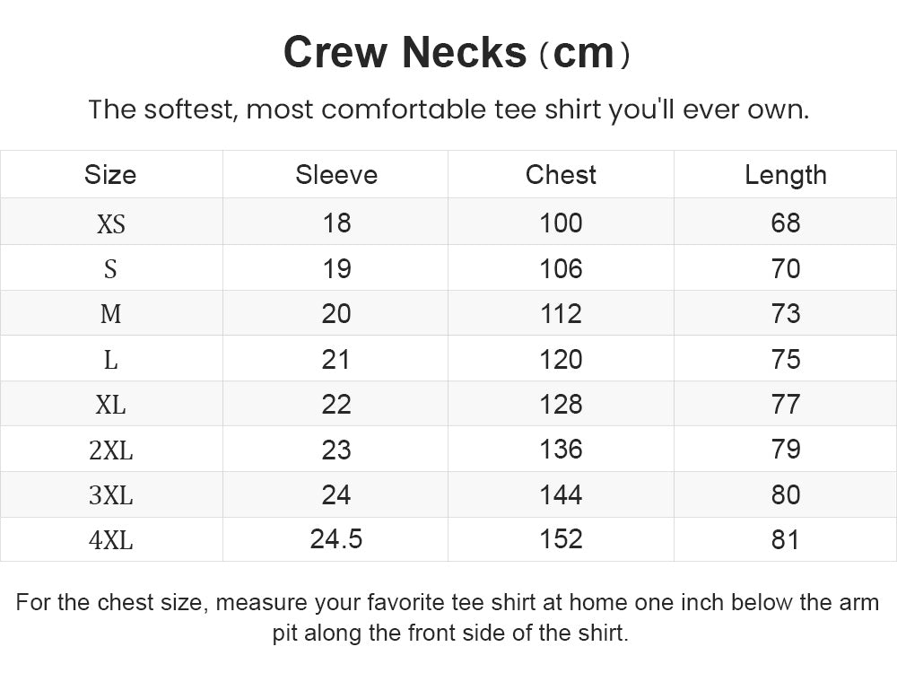The width and height of the screenshot is (897, 673).
Task: Select the S size row label
Action: point(110,269)
